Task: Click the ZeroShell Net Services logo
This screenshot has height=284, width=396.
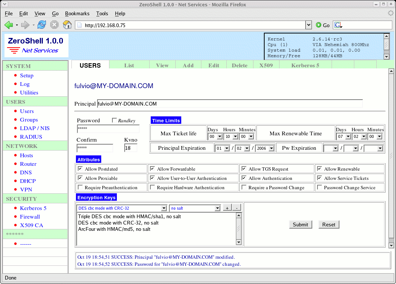Action: pos(36,45)
